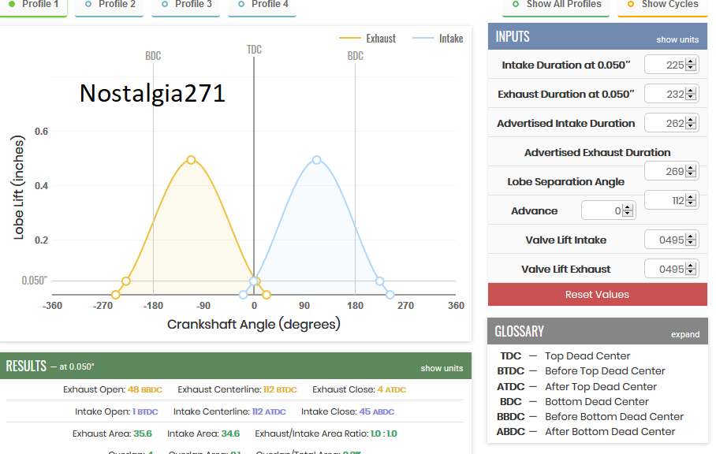Click the input field showing 269
Screen dimensions: 716x454
coord(671,172)
